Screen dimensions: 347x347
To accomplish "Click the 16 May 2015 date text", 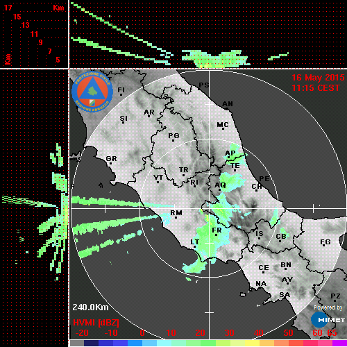I will pyautogui.click(x=318, y=78).
